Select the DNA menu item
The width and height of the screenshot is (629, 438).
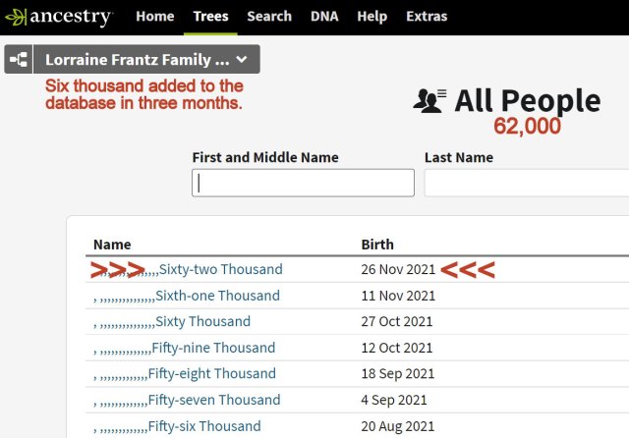324,17
